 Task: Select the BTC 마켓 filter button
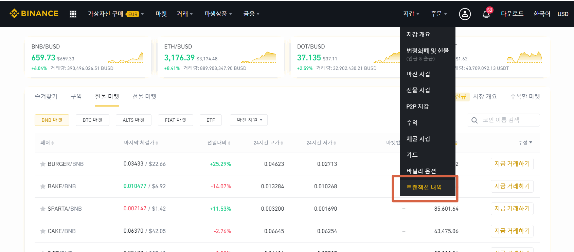click(92, 120)
